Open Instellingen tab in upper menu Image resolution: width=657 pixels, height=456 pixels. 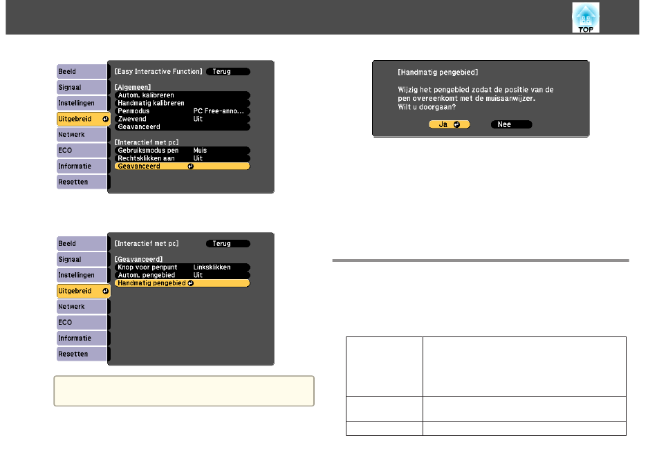[82, 103]
